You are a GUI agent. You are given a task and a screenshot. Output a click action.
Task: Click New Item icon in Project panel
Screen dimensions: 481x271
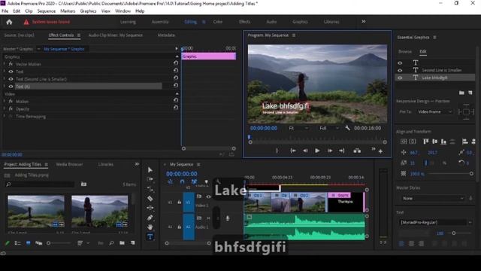coord(132,242)
